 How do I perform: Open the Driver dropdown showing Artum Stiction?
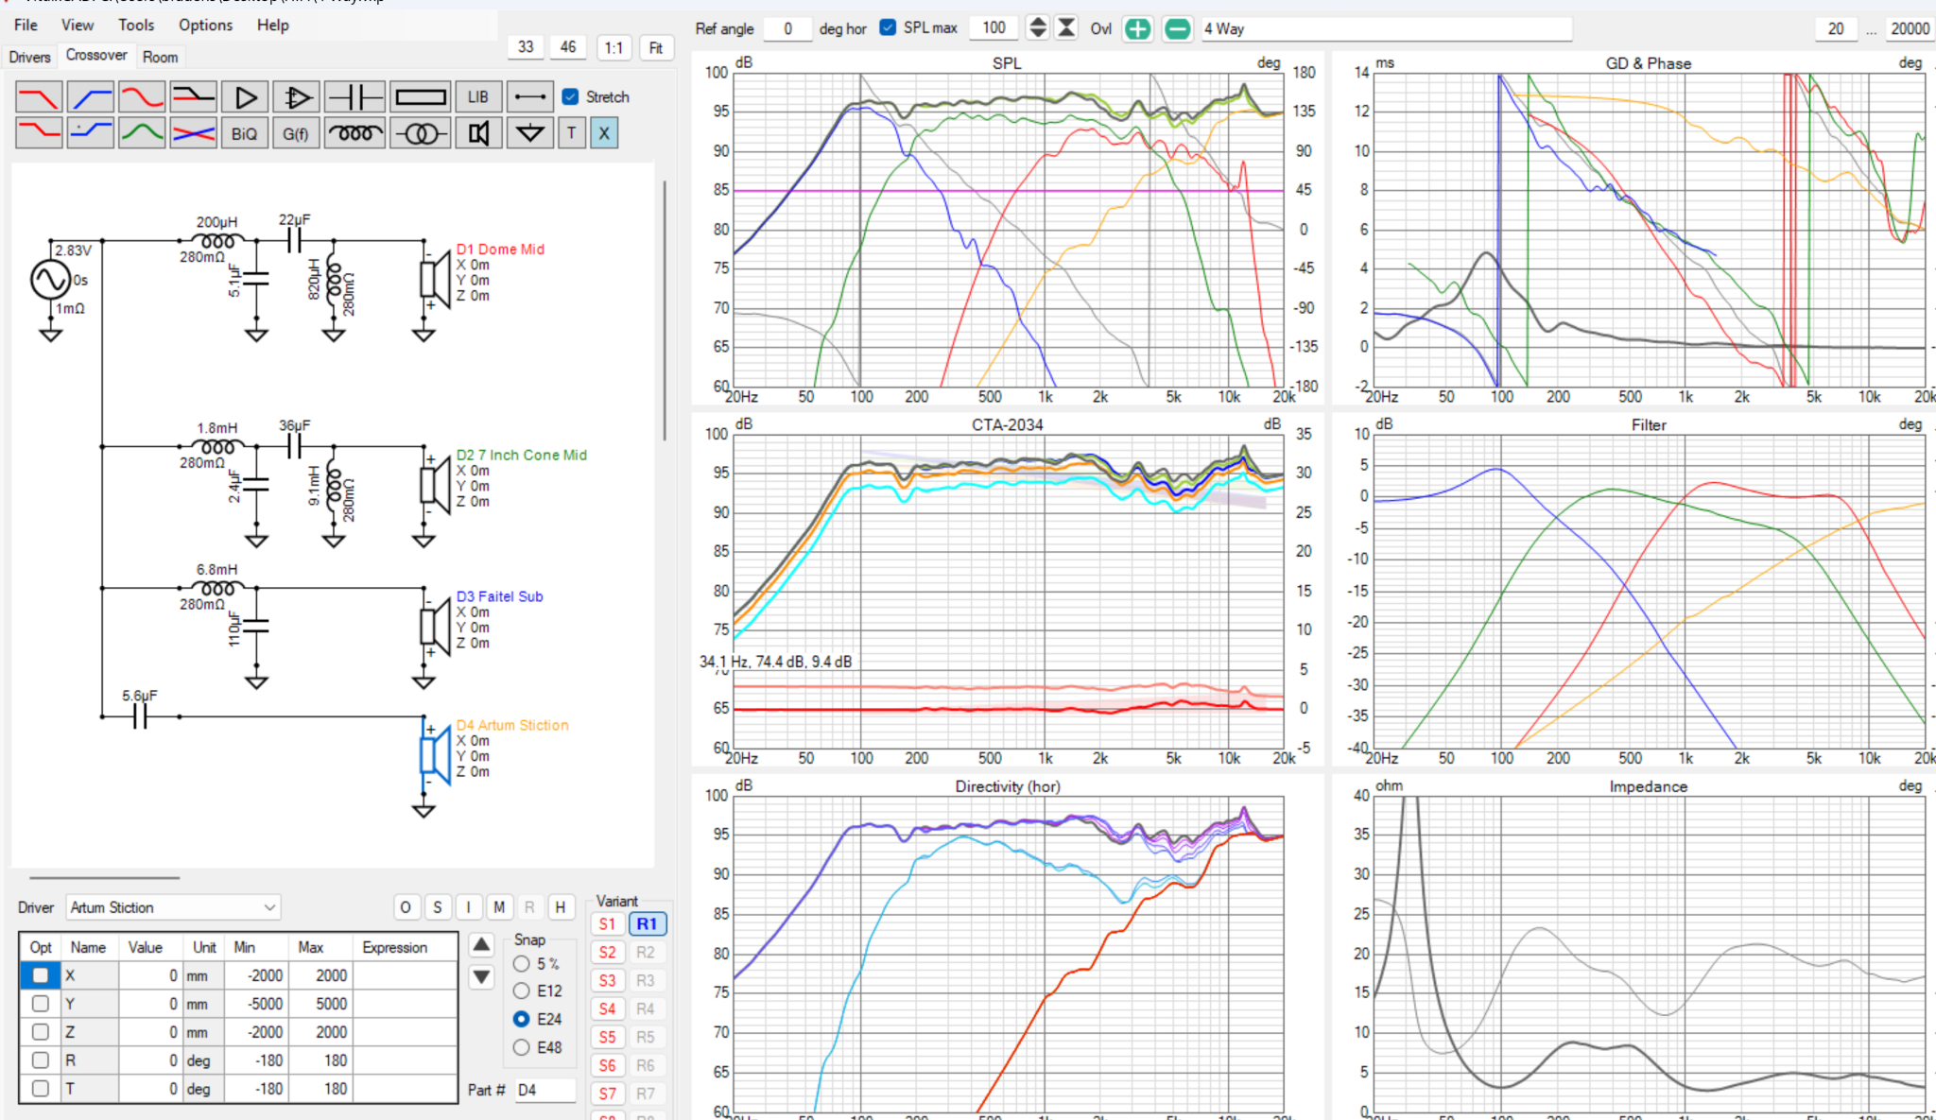(174, 907)
